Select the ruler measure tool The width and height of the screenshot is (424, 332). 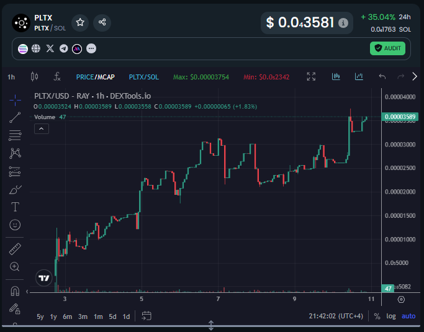point(15,249)
